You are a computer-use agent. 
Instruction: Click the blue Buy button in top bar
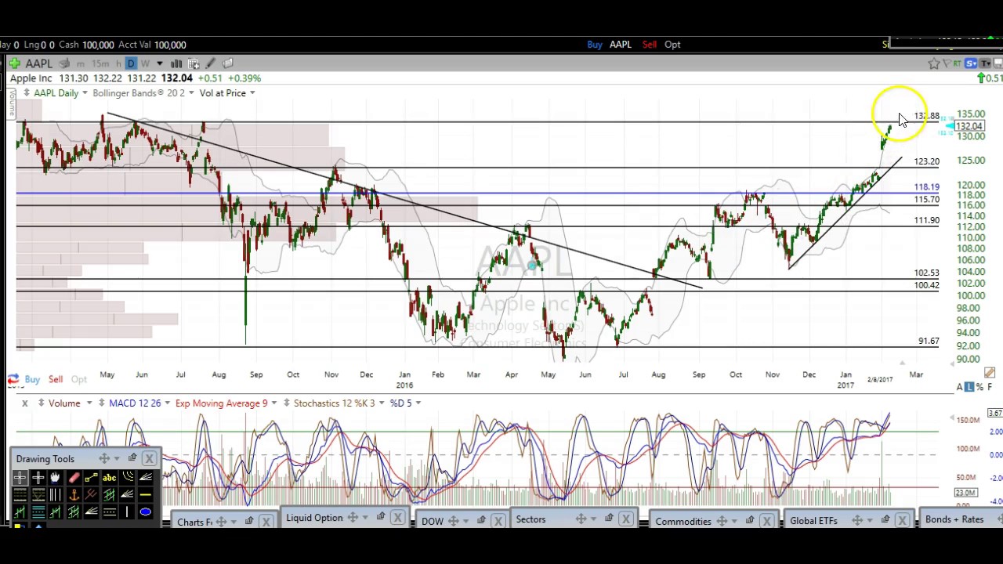(594, 45)
